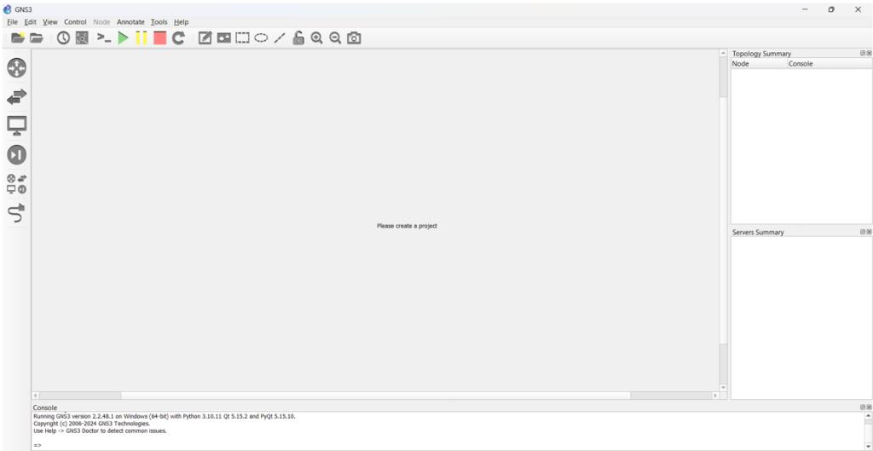This screenshot has height=451, width=873.
Task: Toggle the lock on all items
Action: 298,38
